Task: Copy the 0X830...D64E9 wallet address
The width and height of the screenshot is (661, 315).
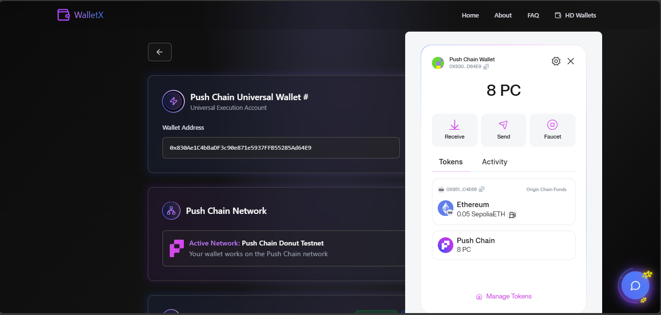Action: tap(486, 67)
